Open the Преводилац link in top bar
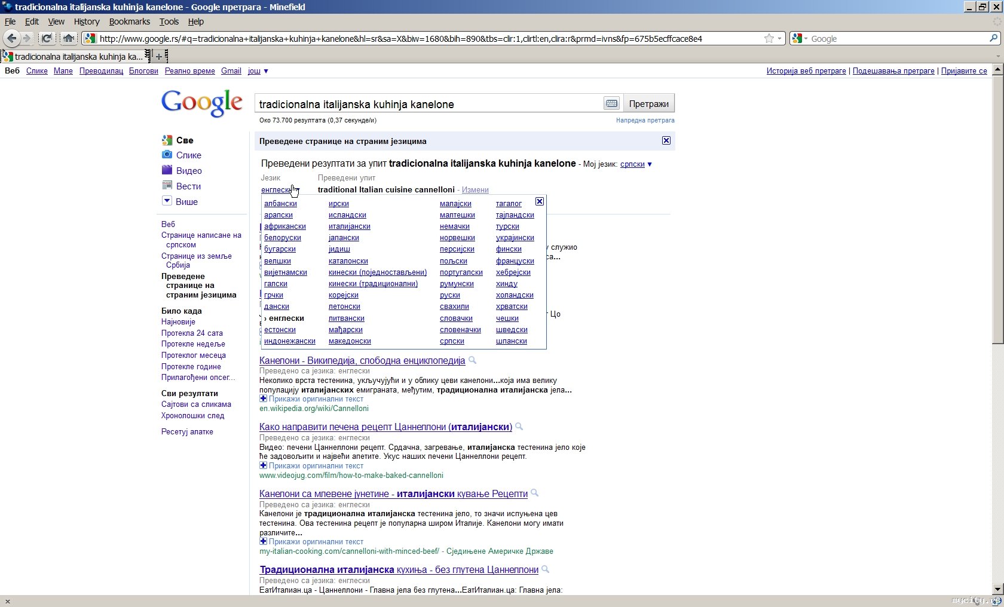The width and height of the screenshot is (1004, 607). [101, 70]
